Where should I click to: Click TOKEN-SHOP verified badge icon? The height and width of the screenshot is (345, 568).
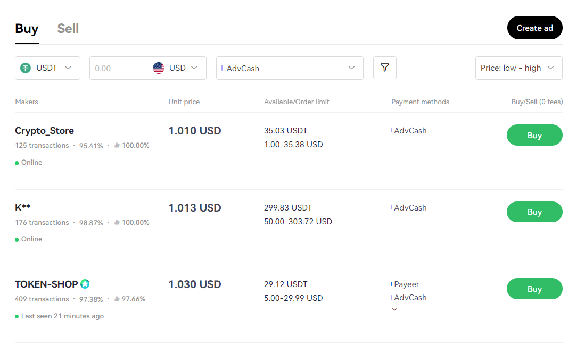(x=85, y=284)
